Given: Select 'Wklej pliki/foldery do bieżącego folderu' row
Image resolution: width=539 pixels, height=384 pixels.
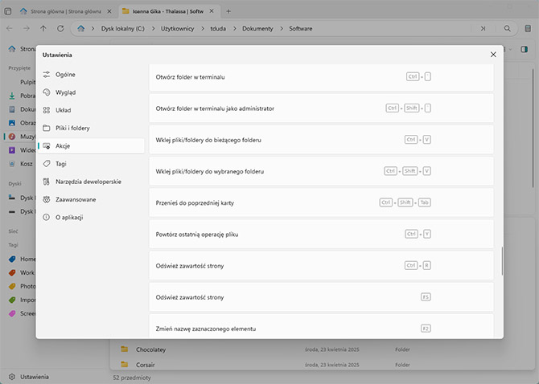Looking at the screenshot, I should click(322, 140).
